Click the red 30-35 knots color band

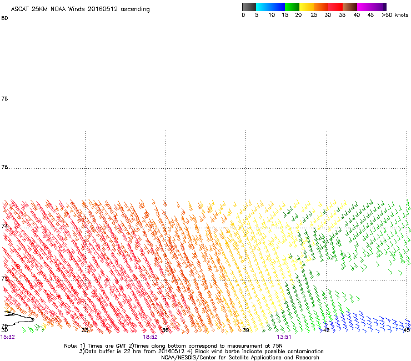335,7
